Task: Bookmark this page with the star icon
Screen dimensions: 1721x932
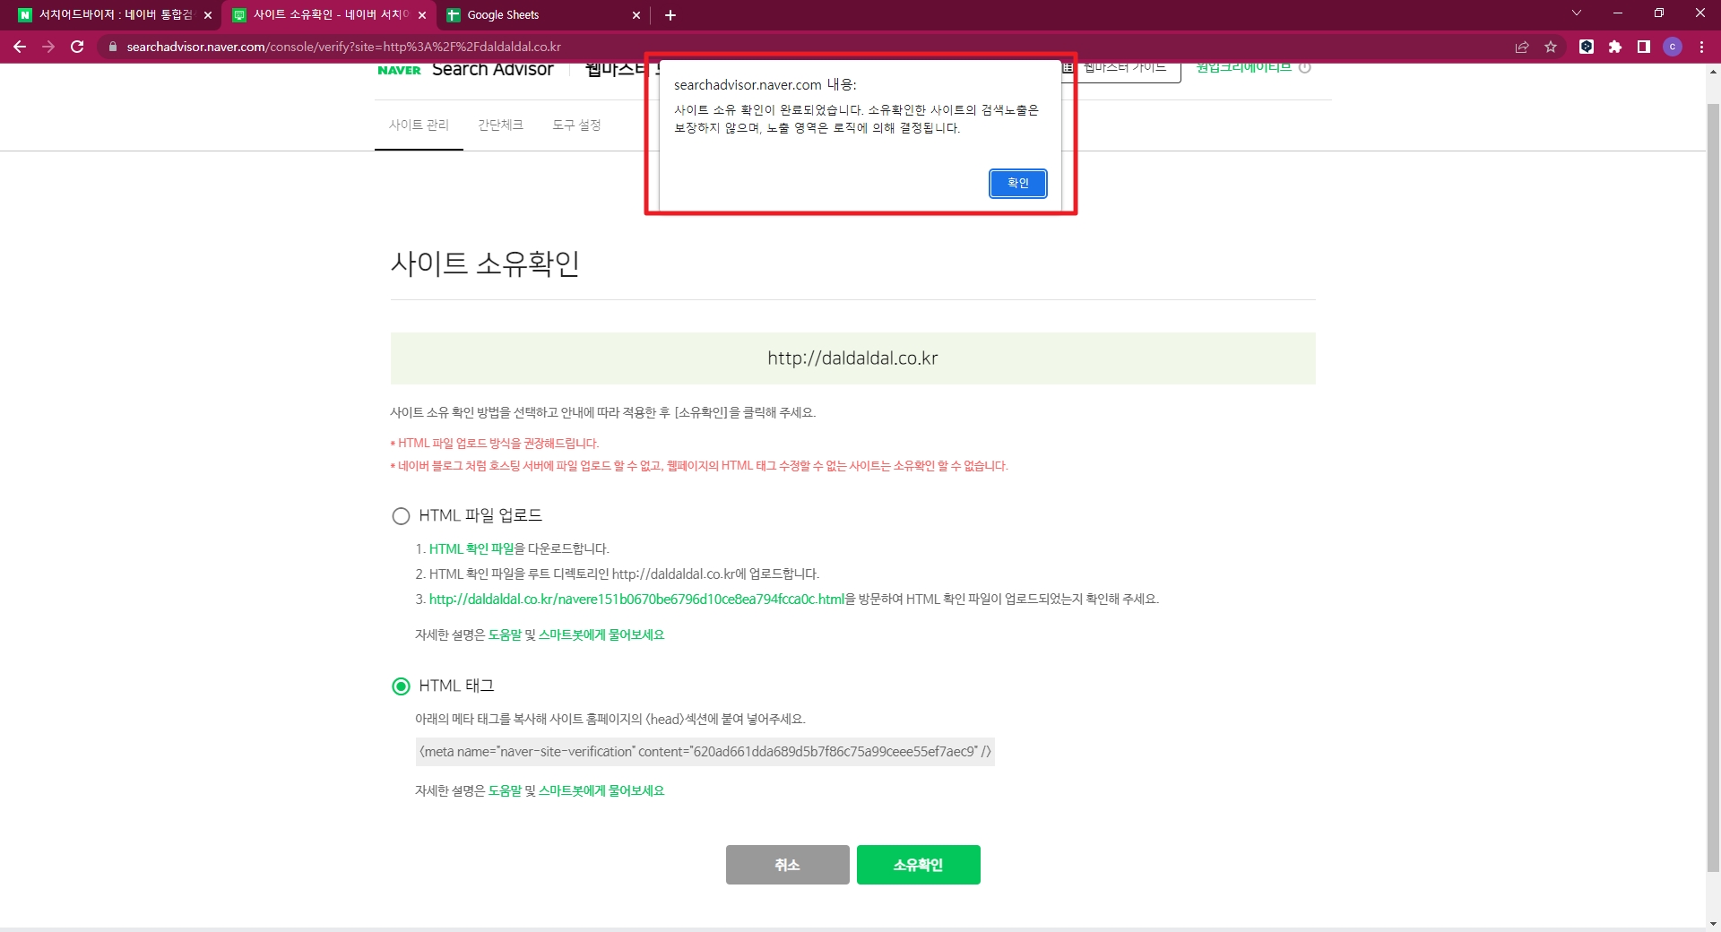Action: tap(1551, 47)
